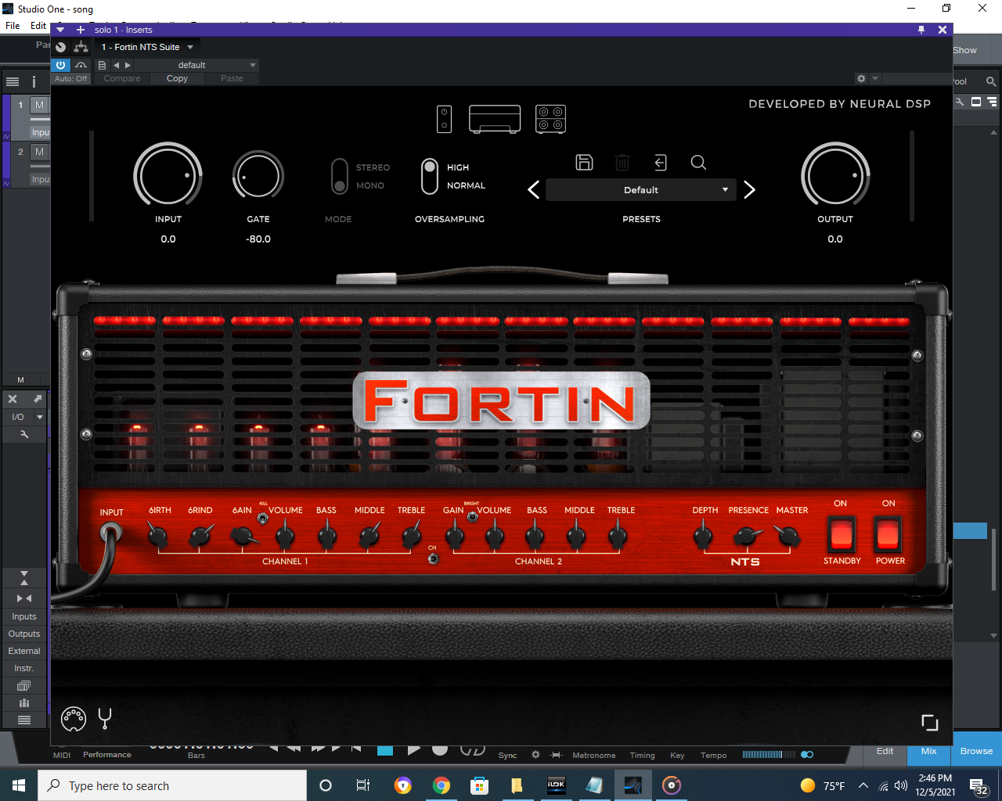Open MIDI mappings icon

[74, 718]
